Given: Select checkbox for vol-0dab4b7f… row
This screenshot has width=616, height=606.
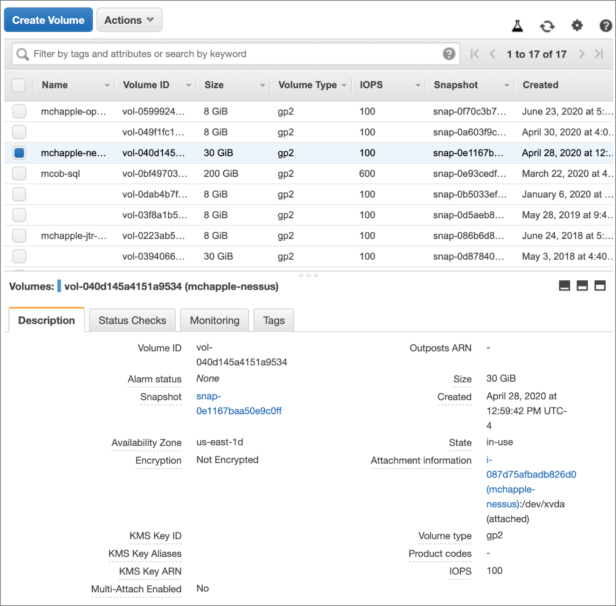Looking at the screenshot, I should click(x=19, y=194).
